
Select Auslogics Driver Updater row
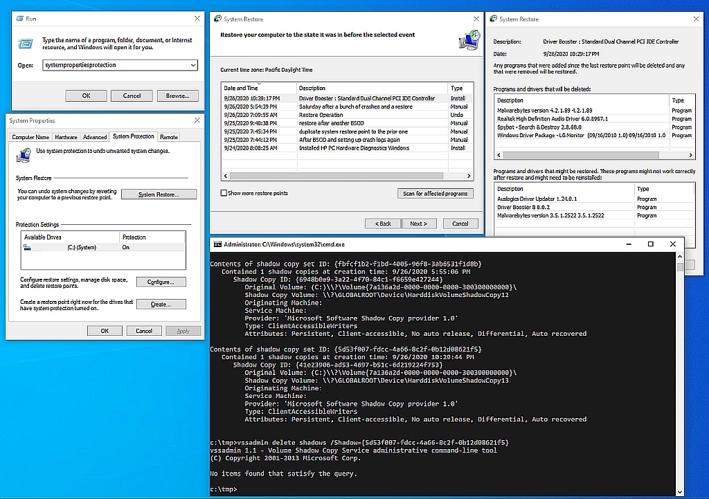point(595,199)
